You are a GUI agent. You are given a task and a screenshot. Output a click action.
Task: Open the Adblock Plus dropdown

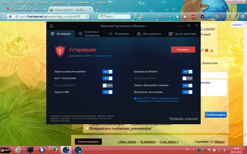pos(196,17)
